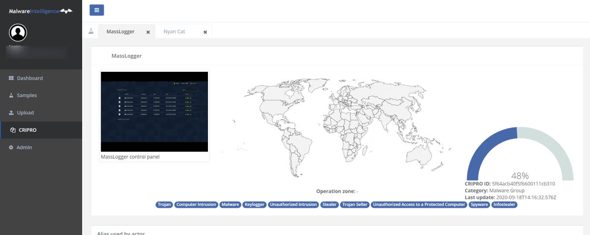Open MassLogger control panel screenshot

[154, 112]
